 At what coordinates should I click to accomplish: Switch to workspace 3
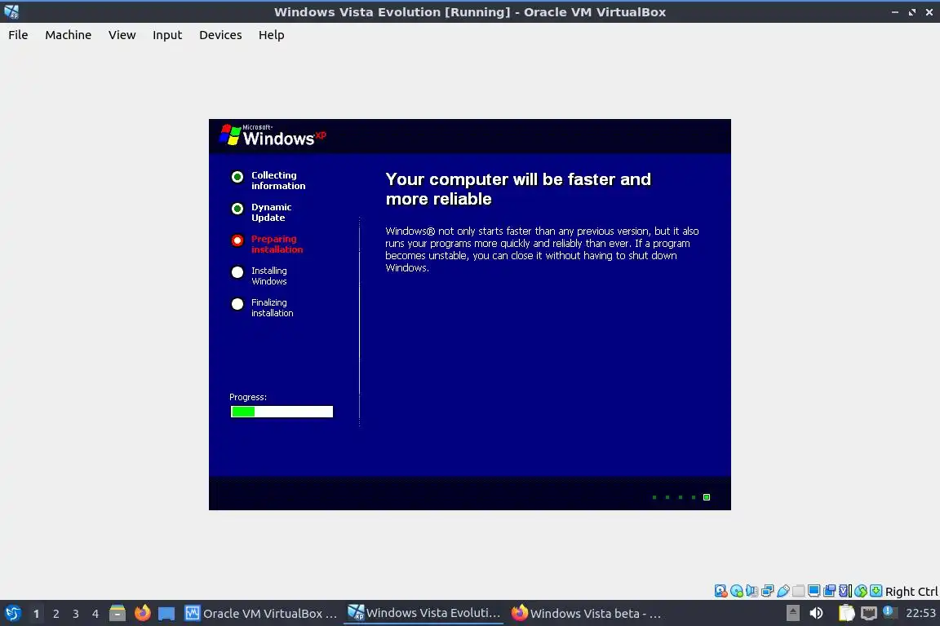(76, 614)
